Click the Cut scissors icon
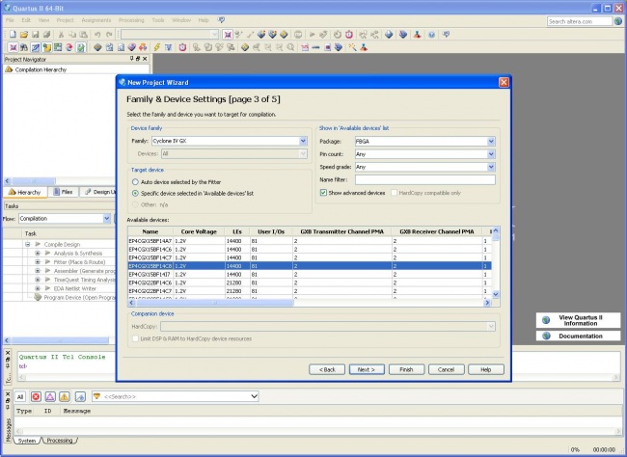 click(61, 35)
